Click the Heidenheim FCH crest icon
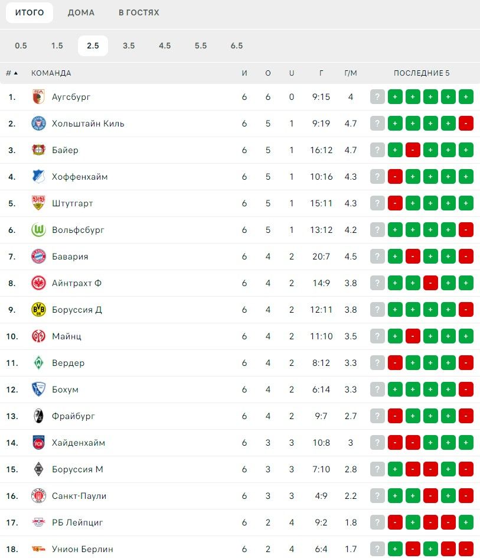This screenshot has height=558, width=480. coord(38,443)
